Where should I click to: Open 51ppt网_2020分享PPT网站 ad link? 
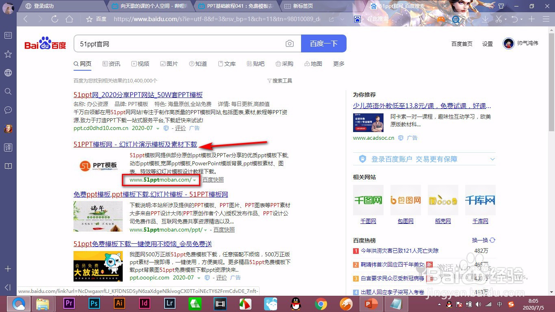pos(138,95)
